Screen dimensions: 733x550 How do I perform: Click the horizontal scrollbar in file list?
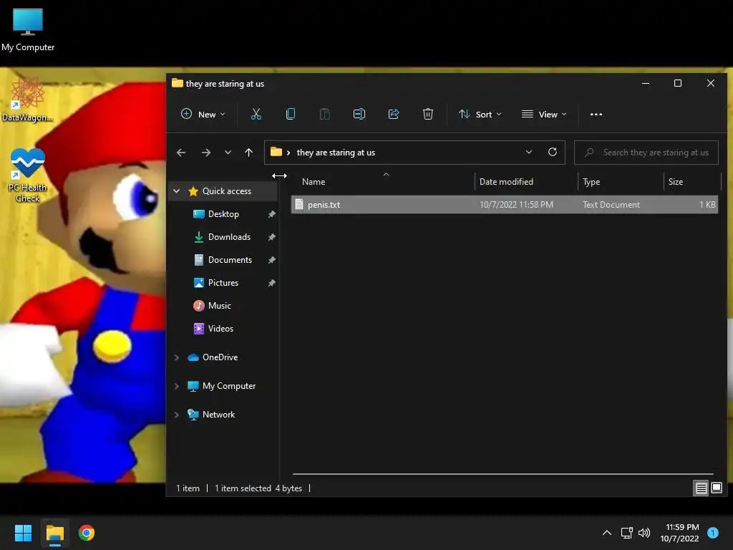[503, 474]
